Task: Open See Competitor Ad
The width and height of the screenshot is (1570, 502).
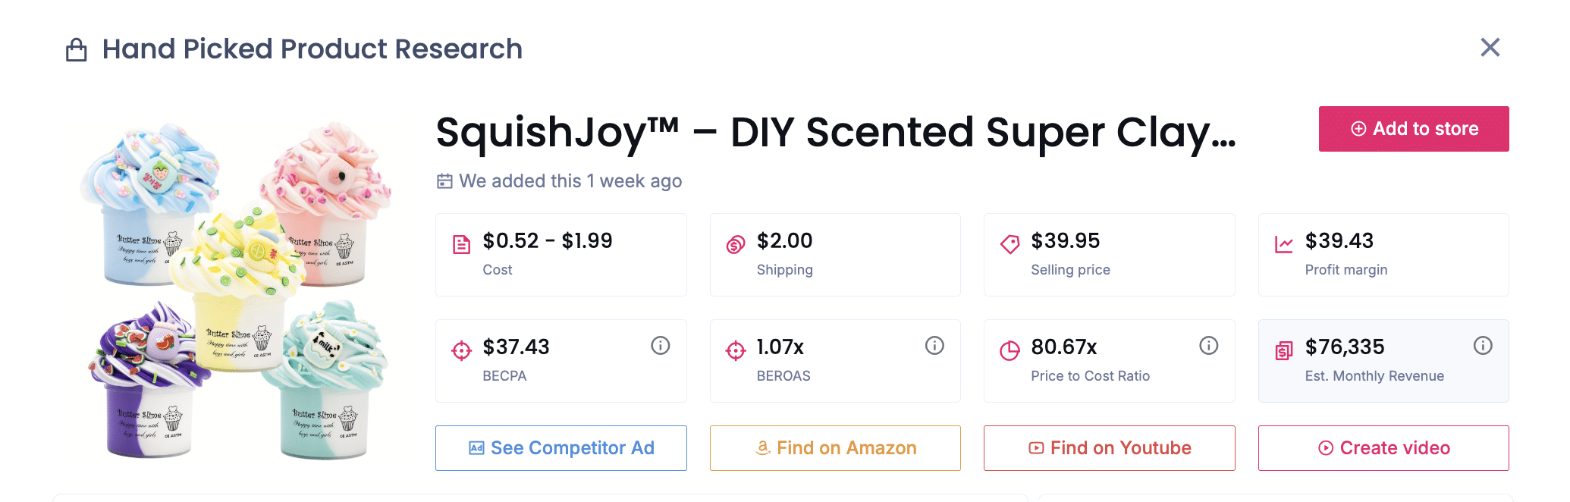Action: coord(561,448)
